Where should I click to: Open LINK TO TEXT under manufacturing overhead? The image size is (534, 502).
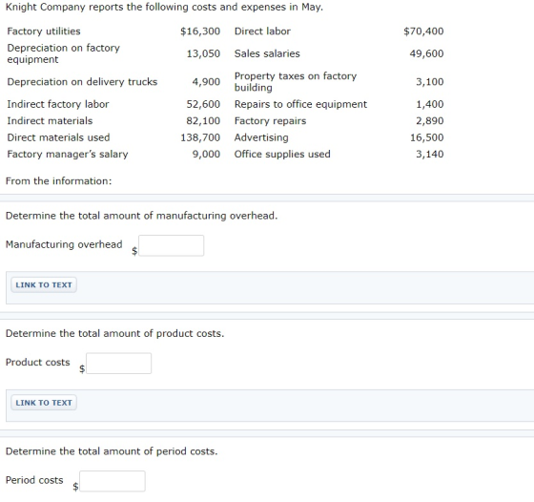[x=44, y=285]
